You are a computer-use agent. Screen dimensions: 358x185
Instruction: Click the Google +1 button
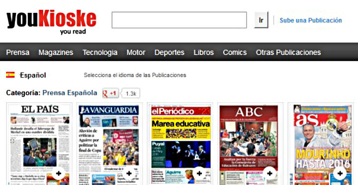pos(110,93)
